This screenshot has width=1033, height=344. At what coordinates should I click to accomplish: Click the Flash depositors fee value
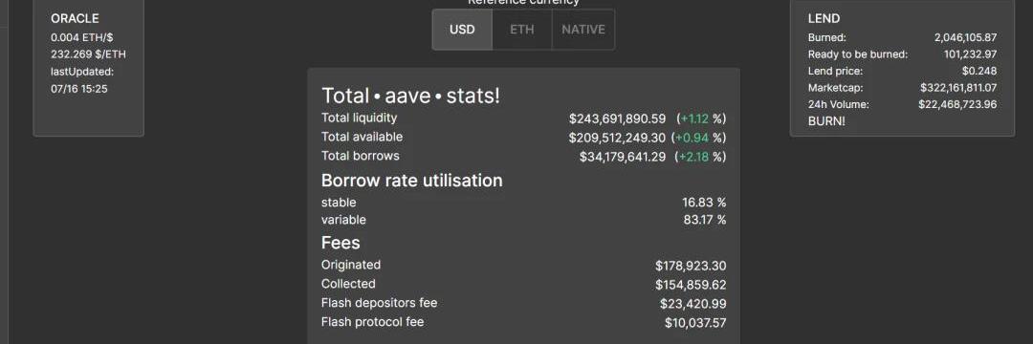(693, 304)
